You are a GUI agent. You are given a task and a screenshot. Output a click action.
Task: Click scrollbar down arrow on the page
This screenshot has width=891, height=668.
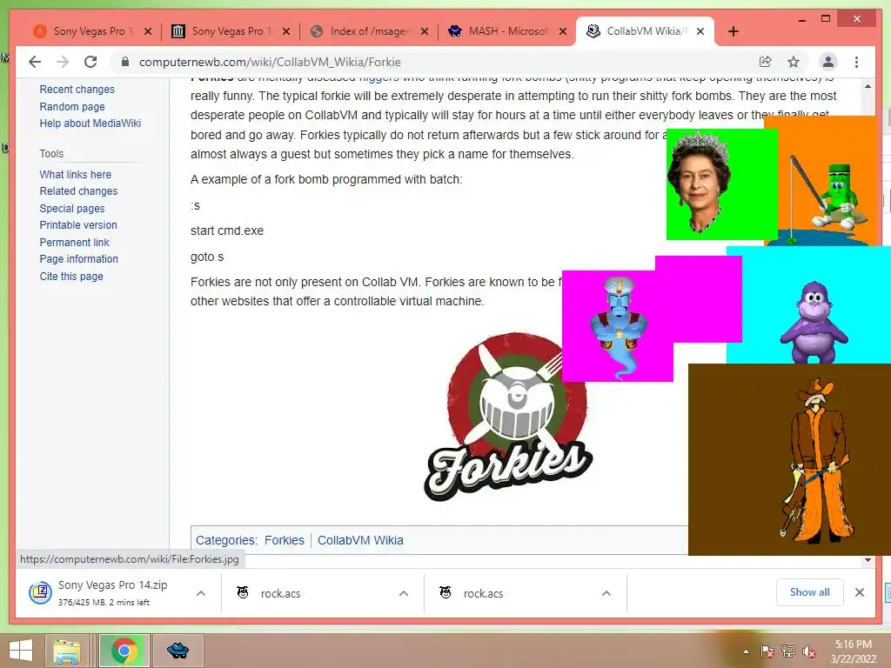(x=868, y=560)
